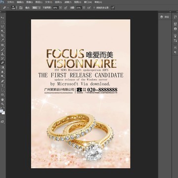This screenshot has width=178, height=178.
Task: Toggle airbrush mode button in options bar
Action: [89, 8]
